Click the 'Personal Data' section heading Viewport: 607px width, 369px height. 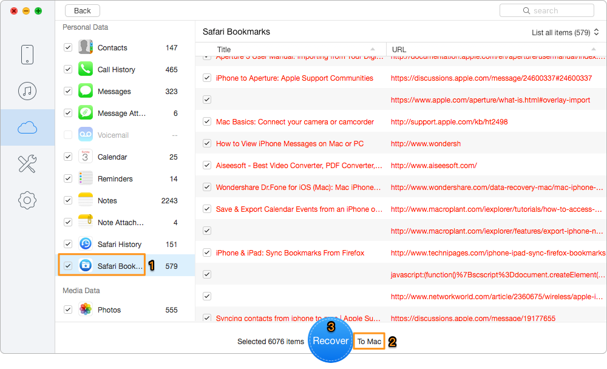pos(85,27)
